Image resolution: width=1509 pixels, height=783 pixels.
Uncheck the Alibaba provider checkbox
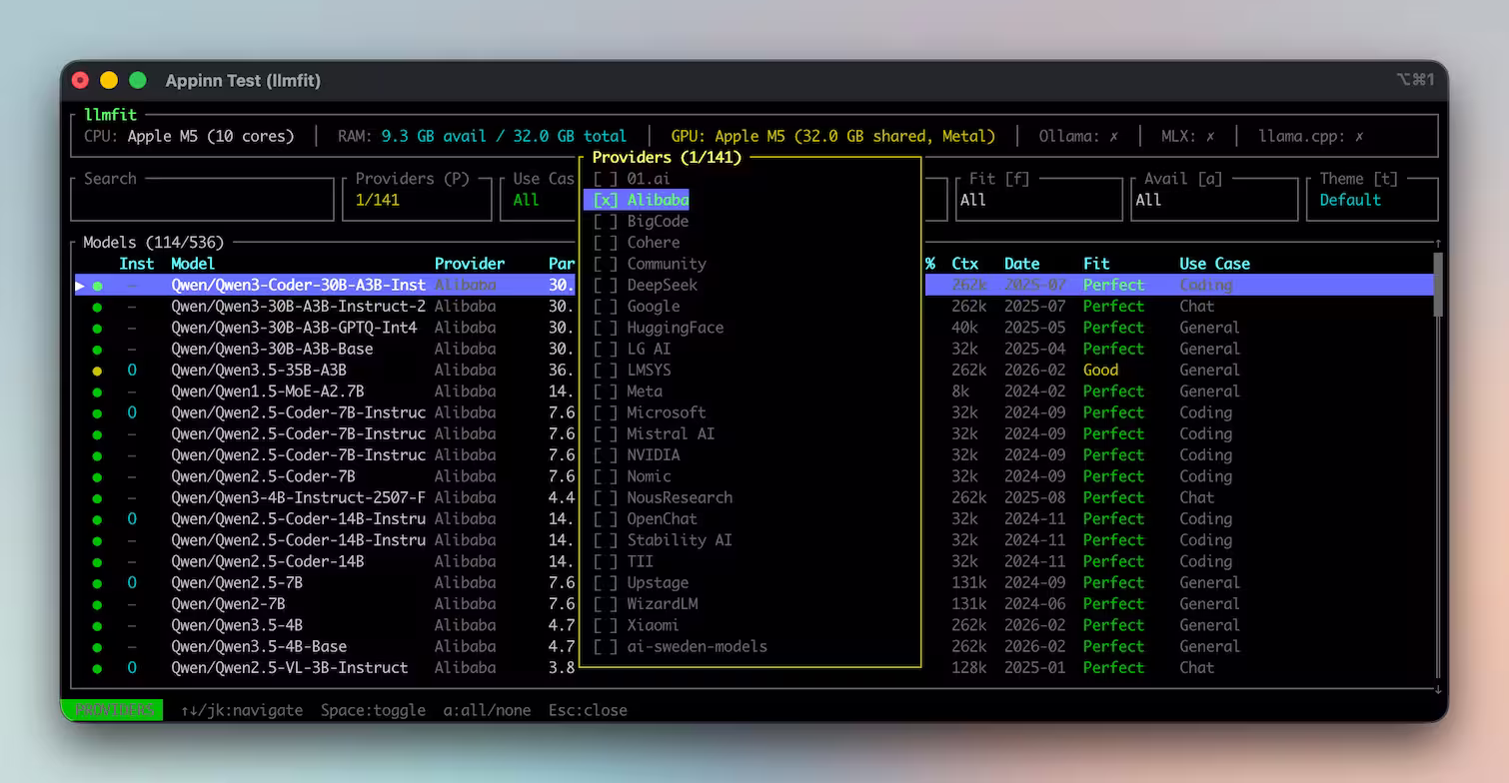pos(606,201)
